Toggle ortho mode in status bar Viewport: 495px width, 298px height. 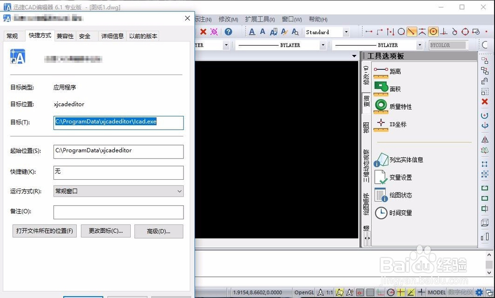pos(380,293)
